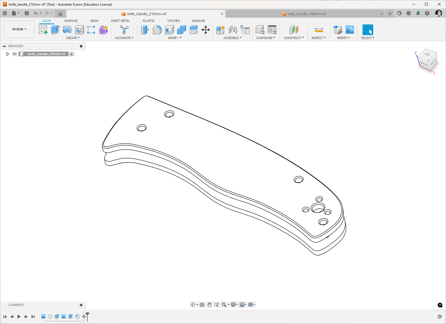
Task: Launch the Automated Modeling tool
Action: tap(124, 30)
